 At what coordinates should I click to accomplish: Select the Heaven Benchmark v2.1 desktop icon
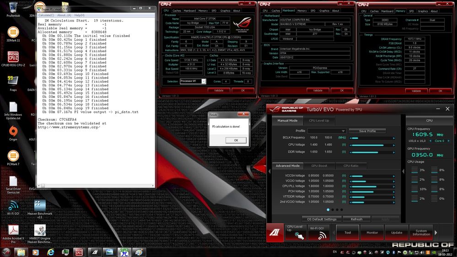(40, 209)
